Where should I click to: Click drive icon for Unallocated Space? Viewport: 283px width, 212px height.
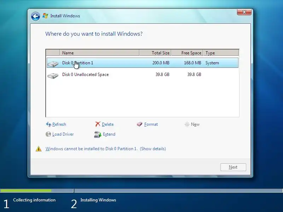53,75
